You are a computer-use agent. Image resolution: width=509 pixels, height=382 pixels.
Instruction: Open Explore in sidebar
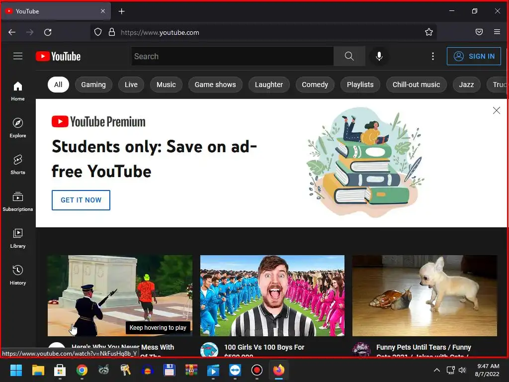pyautogui.click(x=18, y=128)
